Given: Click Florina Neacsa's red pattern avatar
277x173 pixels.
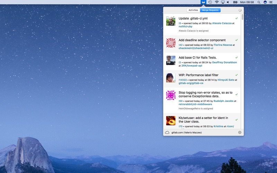Looking at the screenshot, I should pos(171,43).
